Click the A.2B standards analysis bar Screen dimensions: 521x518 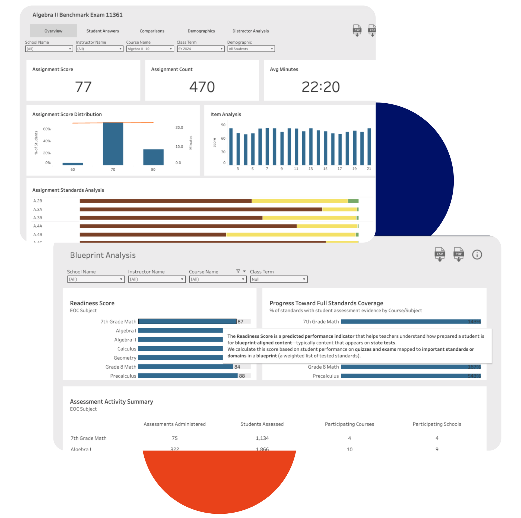166,201
